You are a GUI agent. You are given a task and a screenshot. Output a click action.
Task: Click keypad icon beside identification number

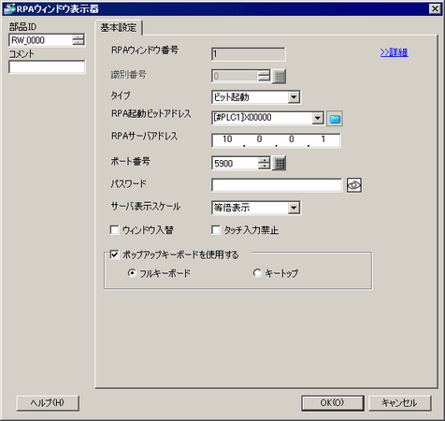pos(280,76)
